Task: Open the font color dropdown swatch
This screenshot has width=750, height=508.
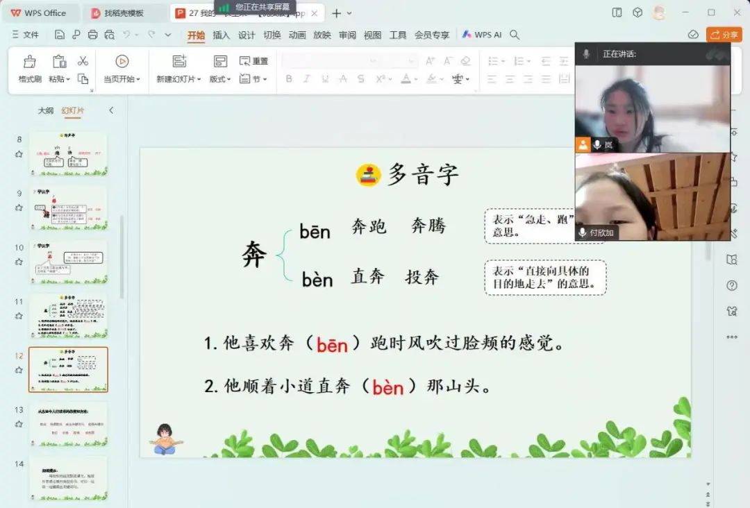Action: (x=415, y=79)
